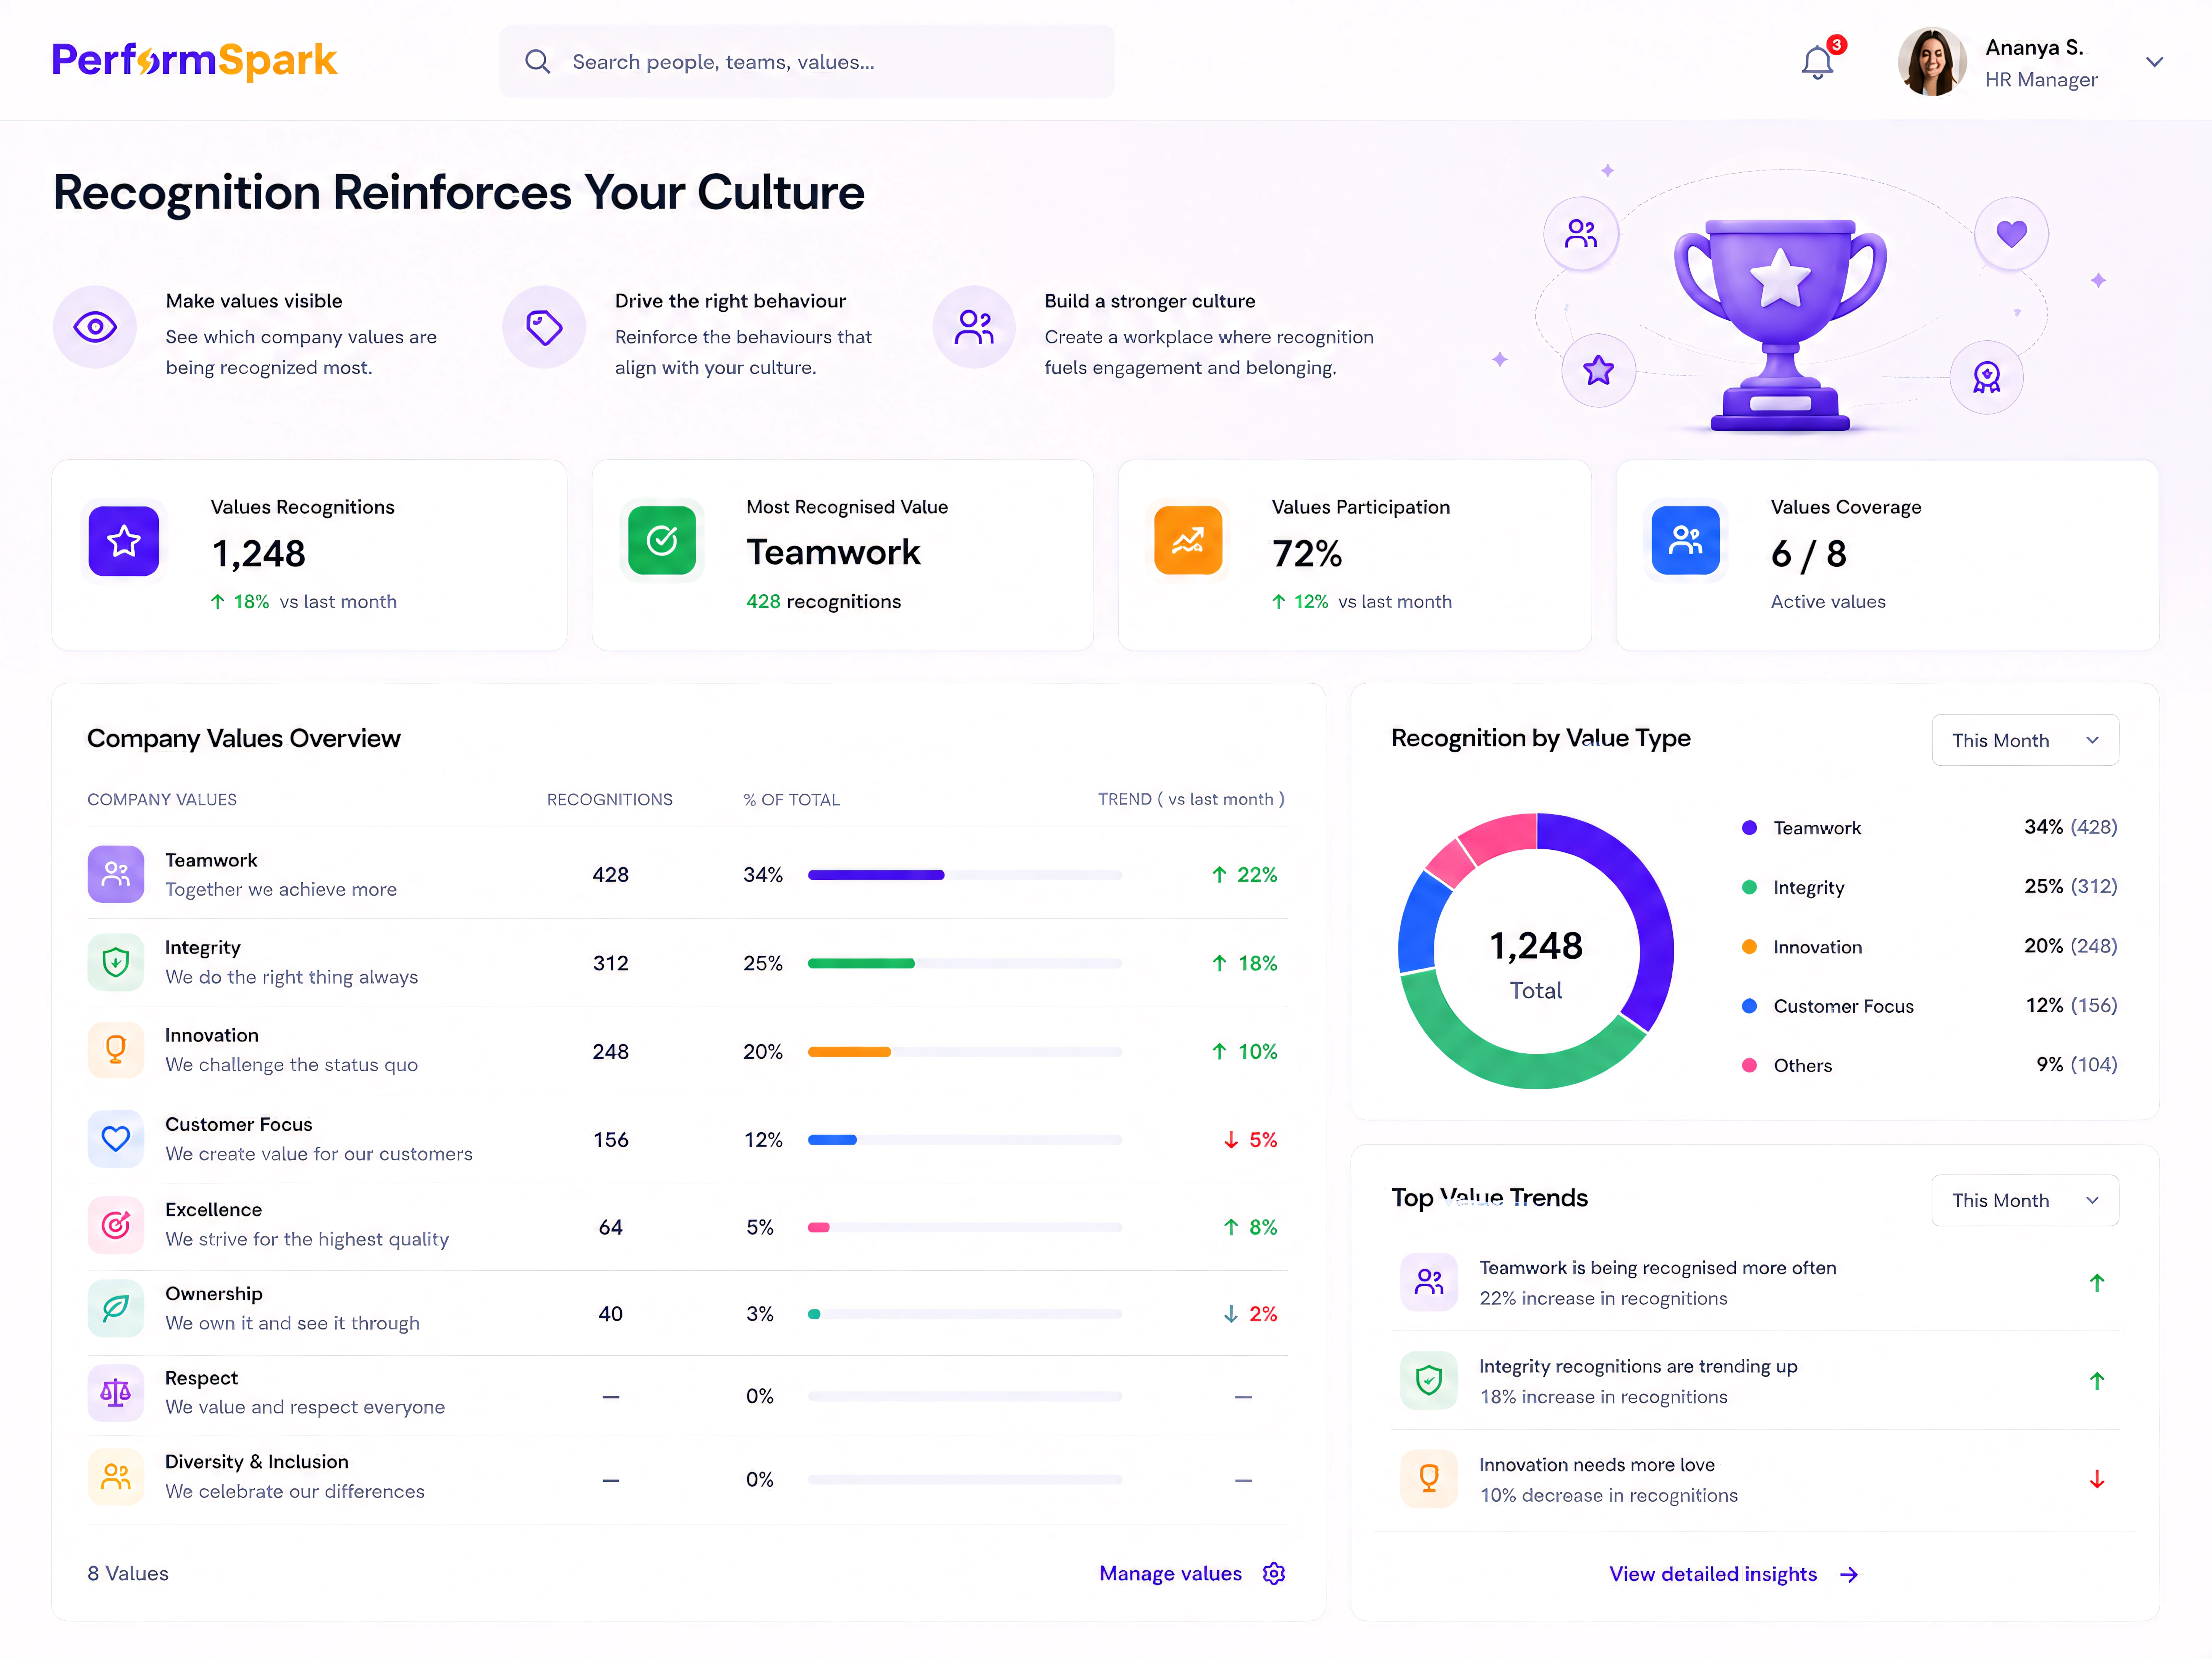Click the Teamwork row icon
The height and width of the screenshot is (1659, 2212).
tap(116, 874)
